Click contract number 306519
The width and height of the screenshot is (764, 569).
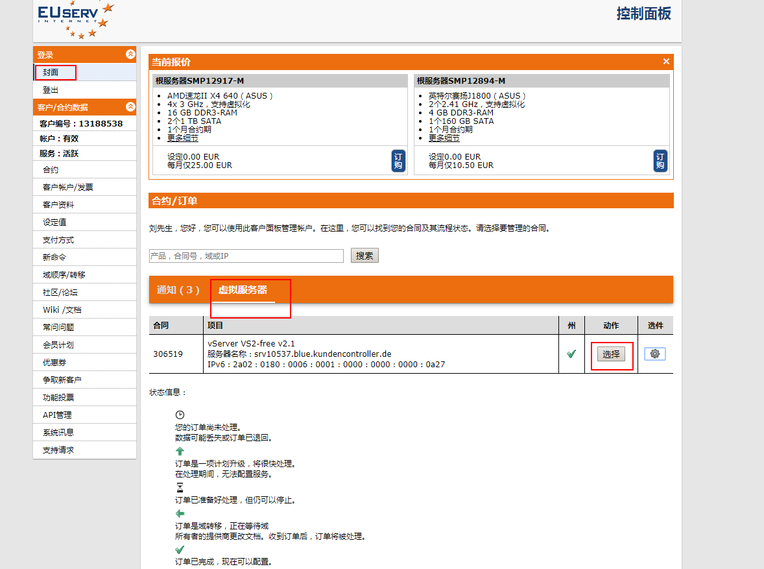tap(168, 354)
